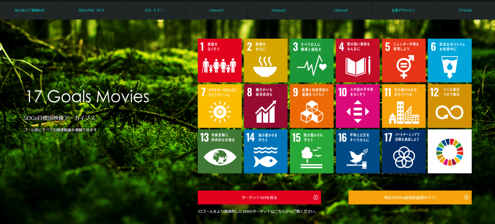Open the はじめてご利用の方 menu item
Screen dimensions: 495x224
pos(30,10)
